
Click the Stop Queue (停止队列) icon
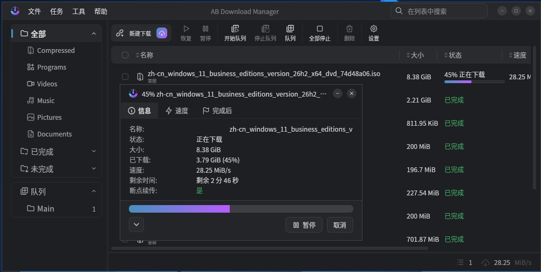(x=265, y=29)
